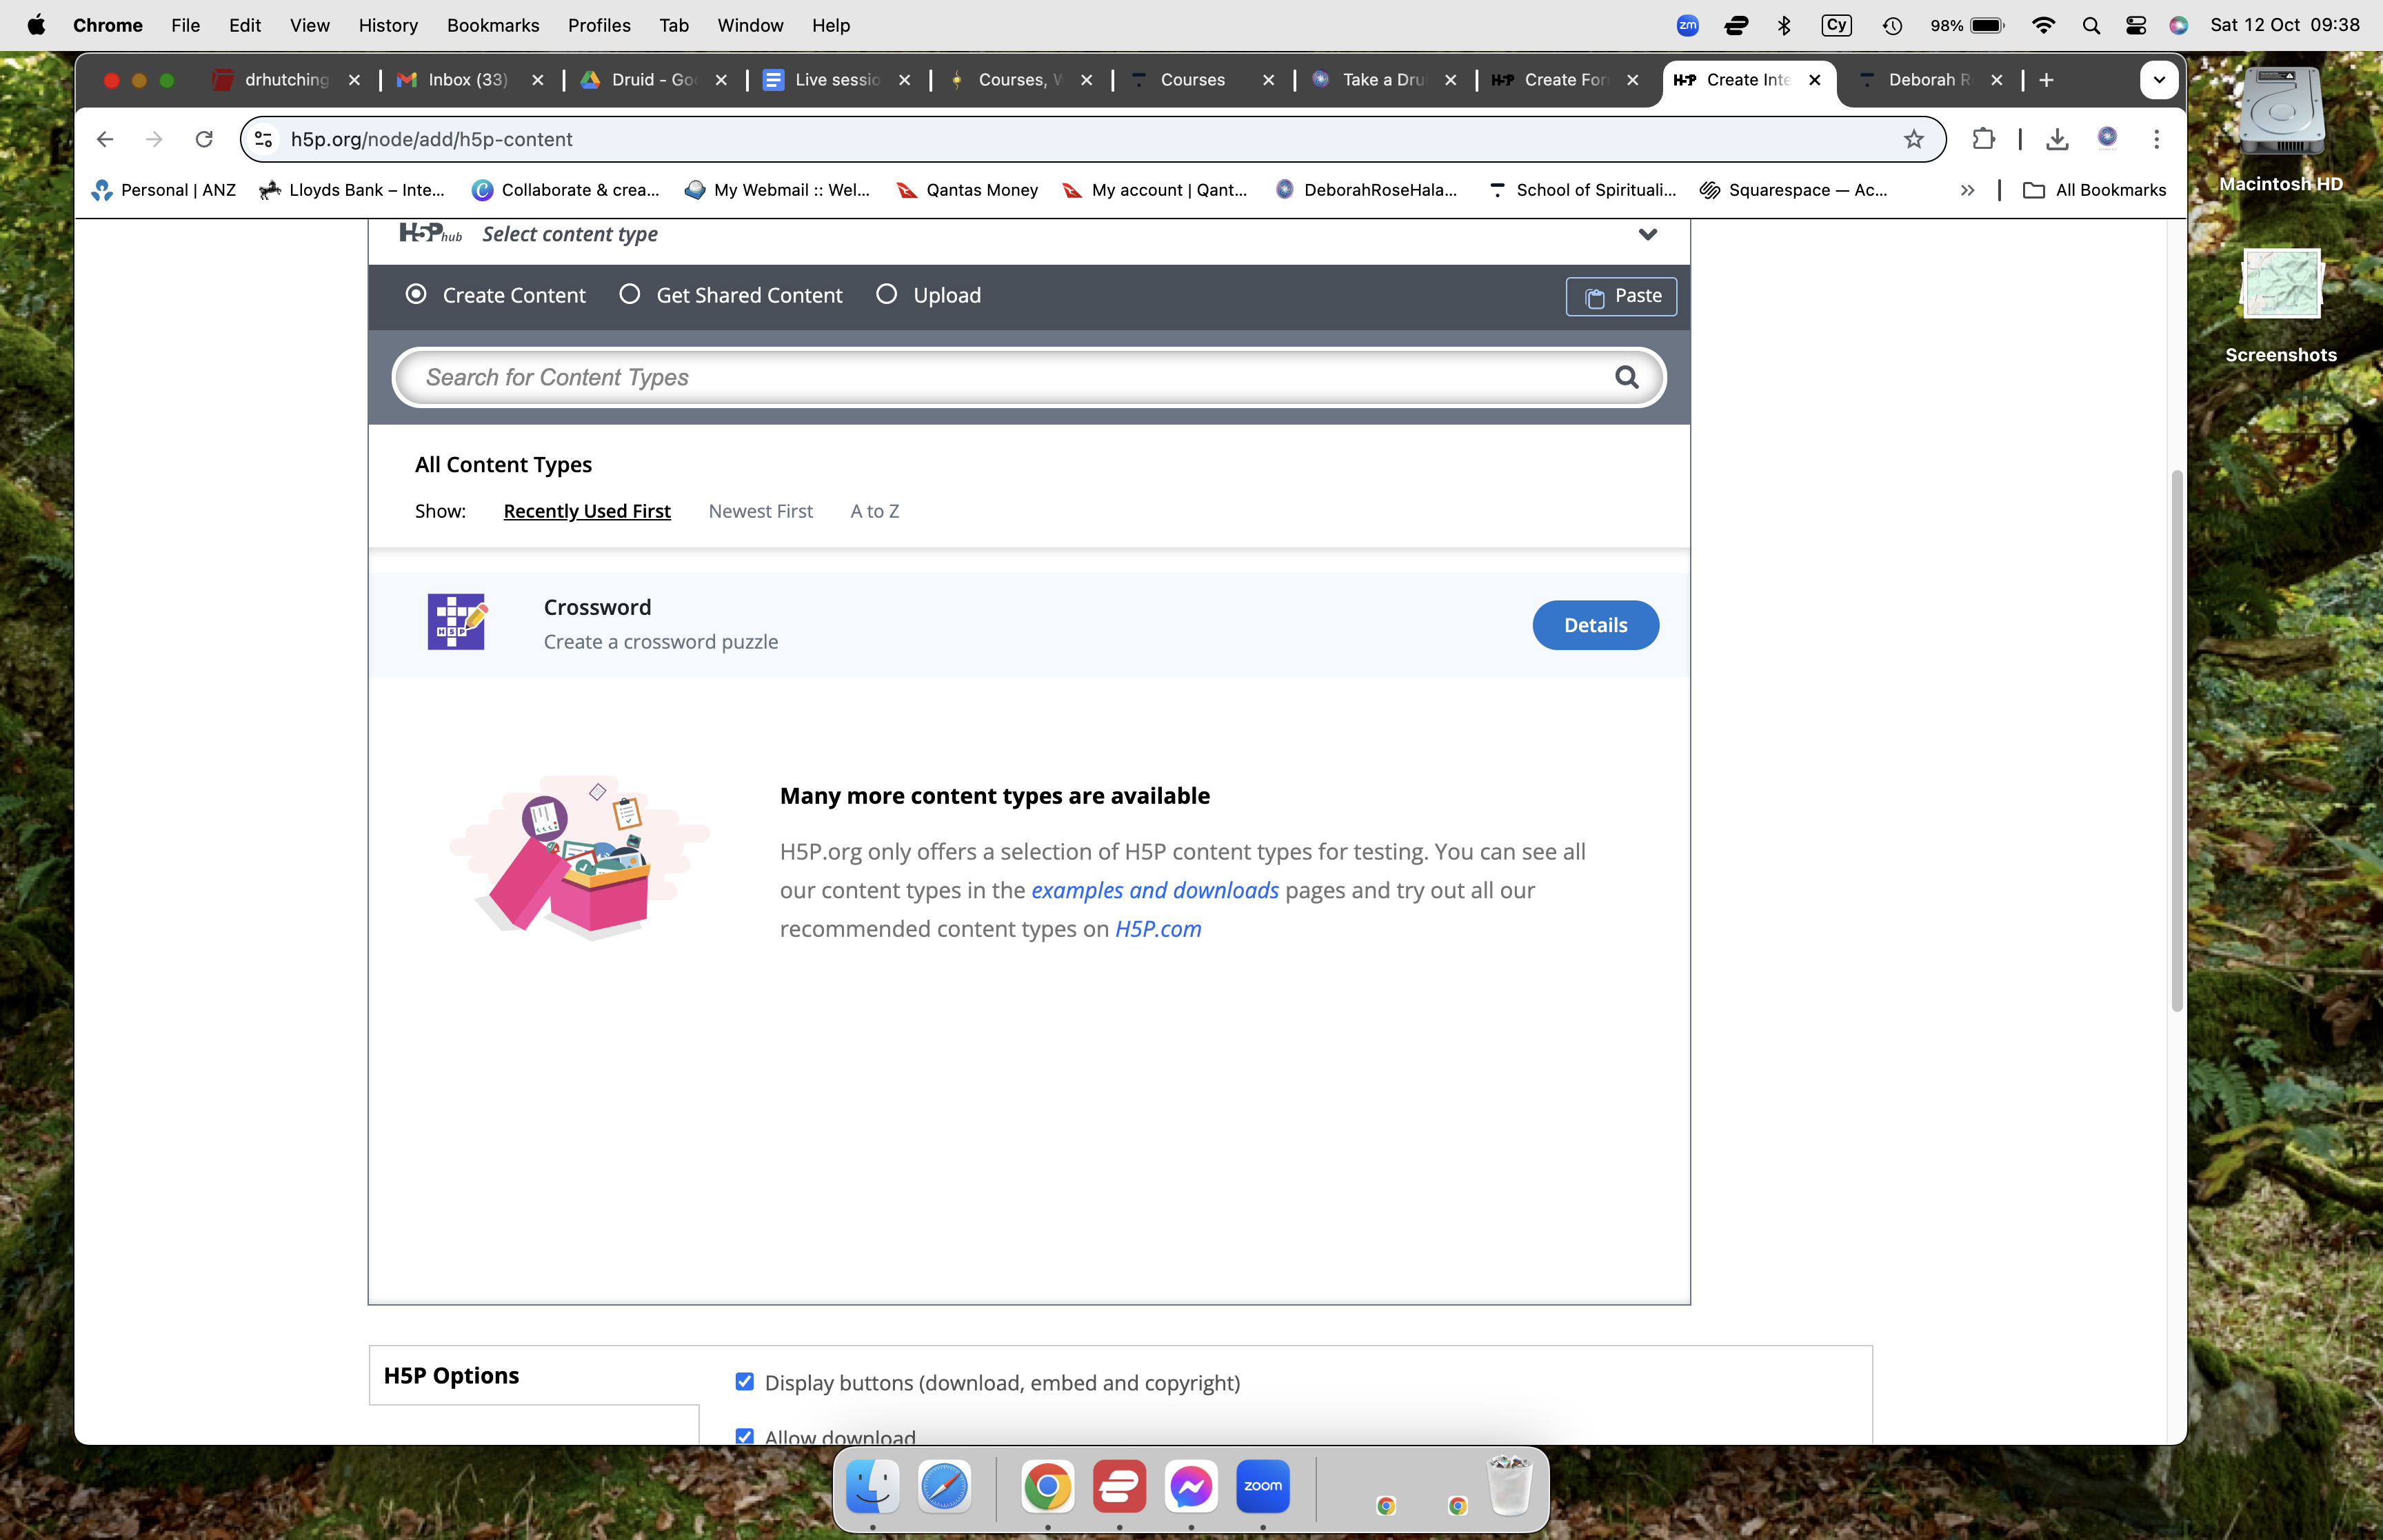Screen dimensions: 2383x1540
Task: Open Finder from the dock
Action: (872, 1487)
